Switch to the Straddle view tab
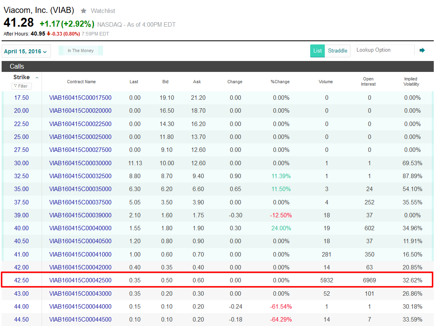The height and width of the screenshot is (326, 437). pos(338,51)
